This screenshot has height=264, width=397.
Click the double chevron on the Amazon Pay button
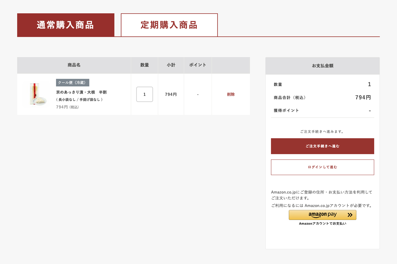click(x=350, y=215)
